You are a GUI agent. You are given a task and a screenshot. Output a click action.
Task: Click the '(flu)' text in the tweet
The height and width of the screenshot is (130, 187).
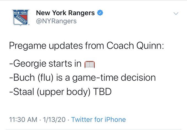[x=45, y=78]
